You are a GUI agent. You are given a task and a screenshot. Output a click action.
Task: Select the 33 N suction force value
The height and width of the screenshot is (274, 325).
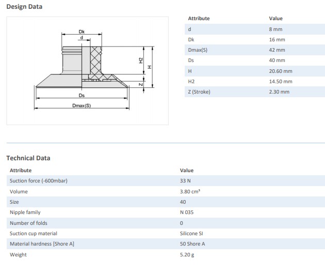click(185, 180)
